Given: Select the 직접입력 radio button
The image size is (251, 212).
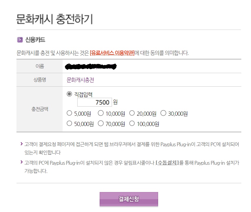Looking at the screenshot, I should click(x=69, y=94).
